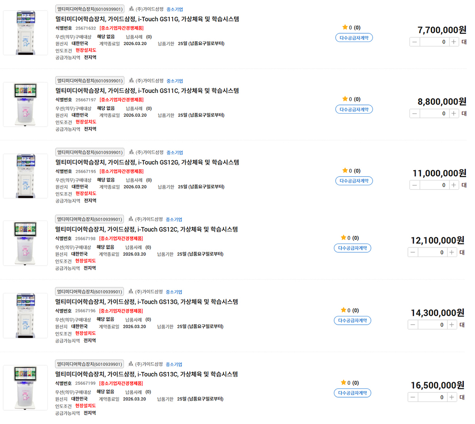Screen dimensions: 475x424
Task: Open GS12C product thumbnail image
Action: pos(26,243)
